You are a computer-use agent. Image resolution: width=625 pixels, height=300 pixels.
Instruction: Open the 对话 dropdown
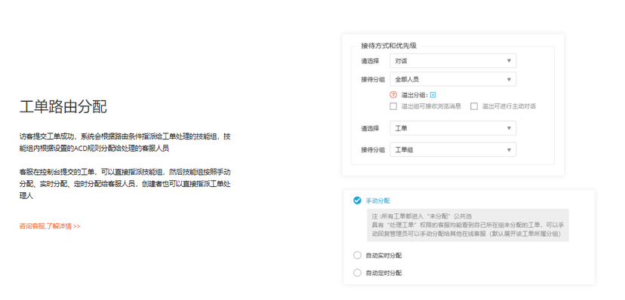click(453, 61)
